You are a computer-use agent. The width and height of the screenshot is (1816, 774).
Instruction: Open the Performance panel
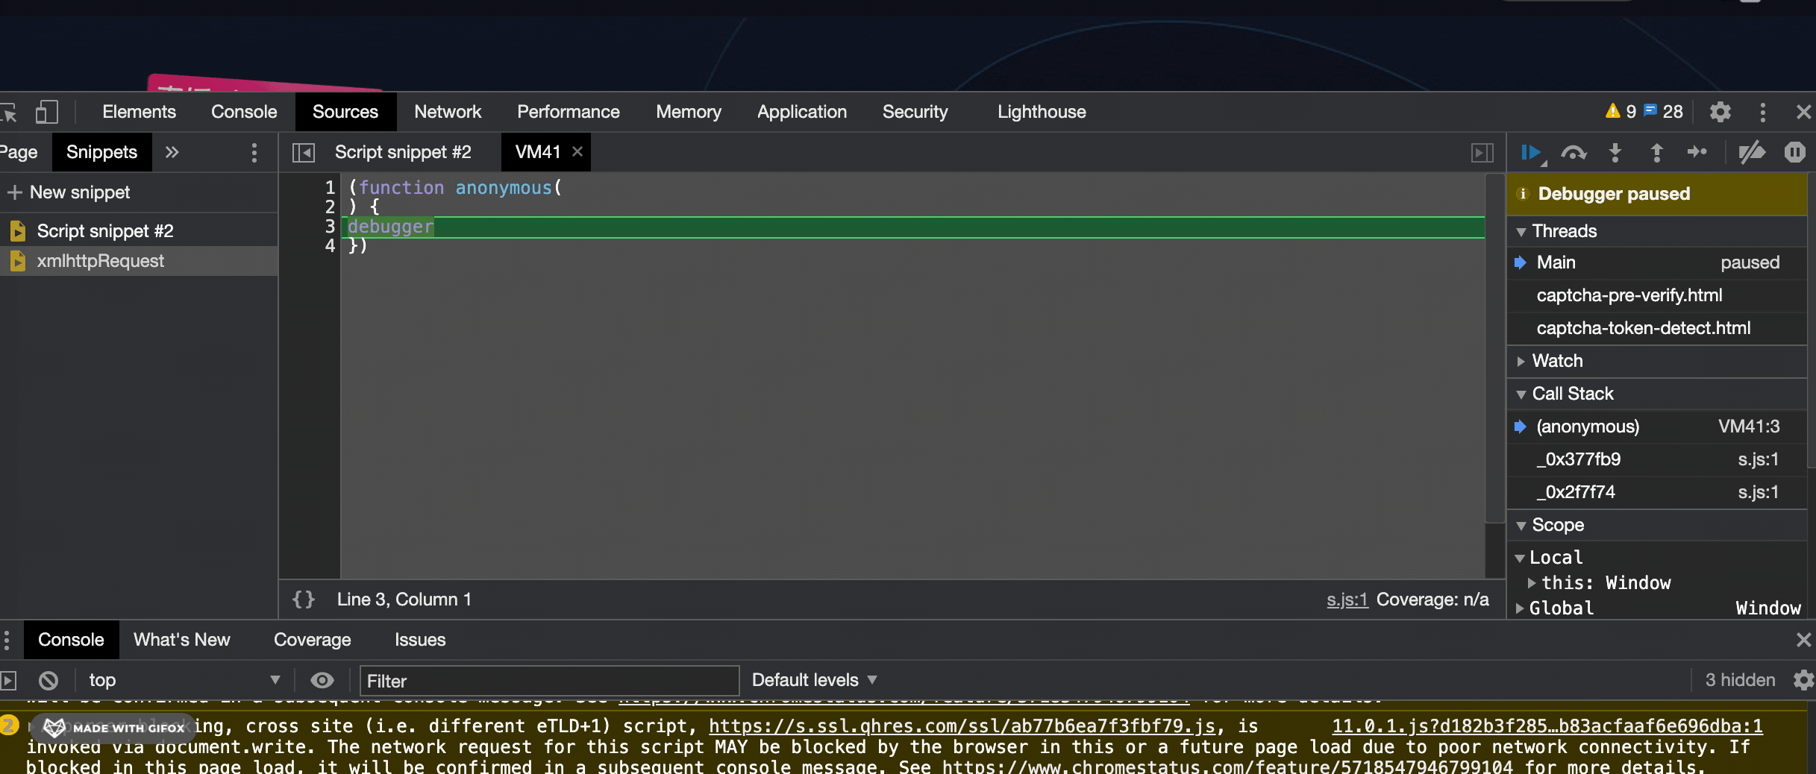click(569, 112)
